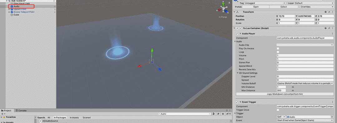Click the Position X field
This screenshot has width=337, height=123.
click(286, 16)
